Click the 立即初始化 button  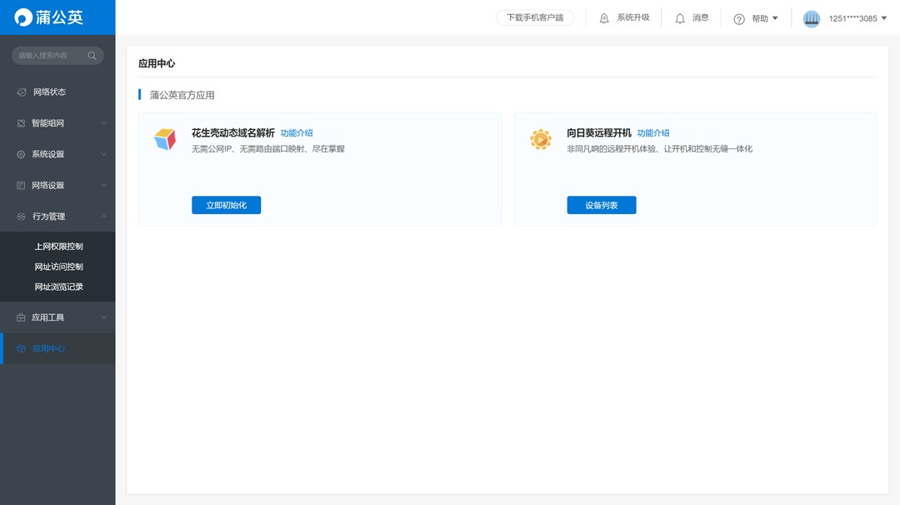point(226,204)
